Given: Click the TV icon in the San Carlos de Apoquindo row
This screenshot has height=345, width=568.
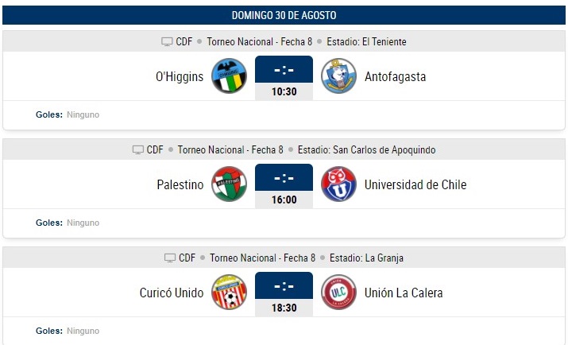Looking at the screenshot, I should 138,149.
